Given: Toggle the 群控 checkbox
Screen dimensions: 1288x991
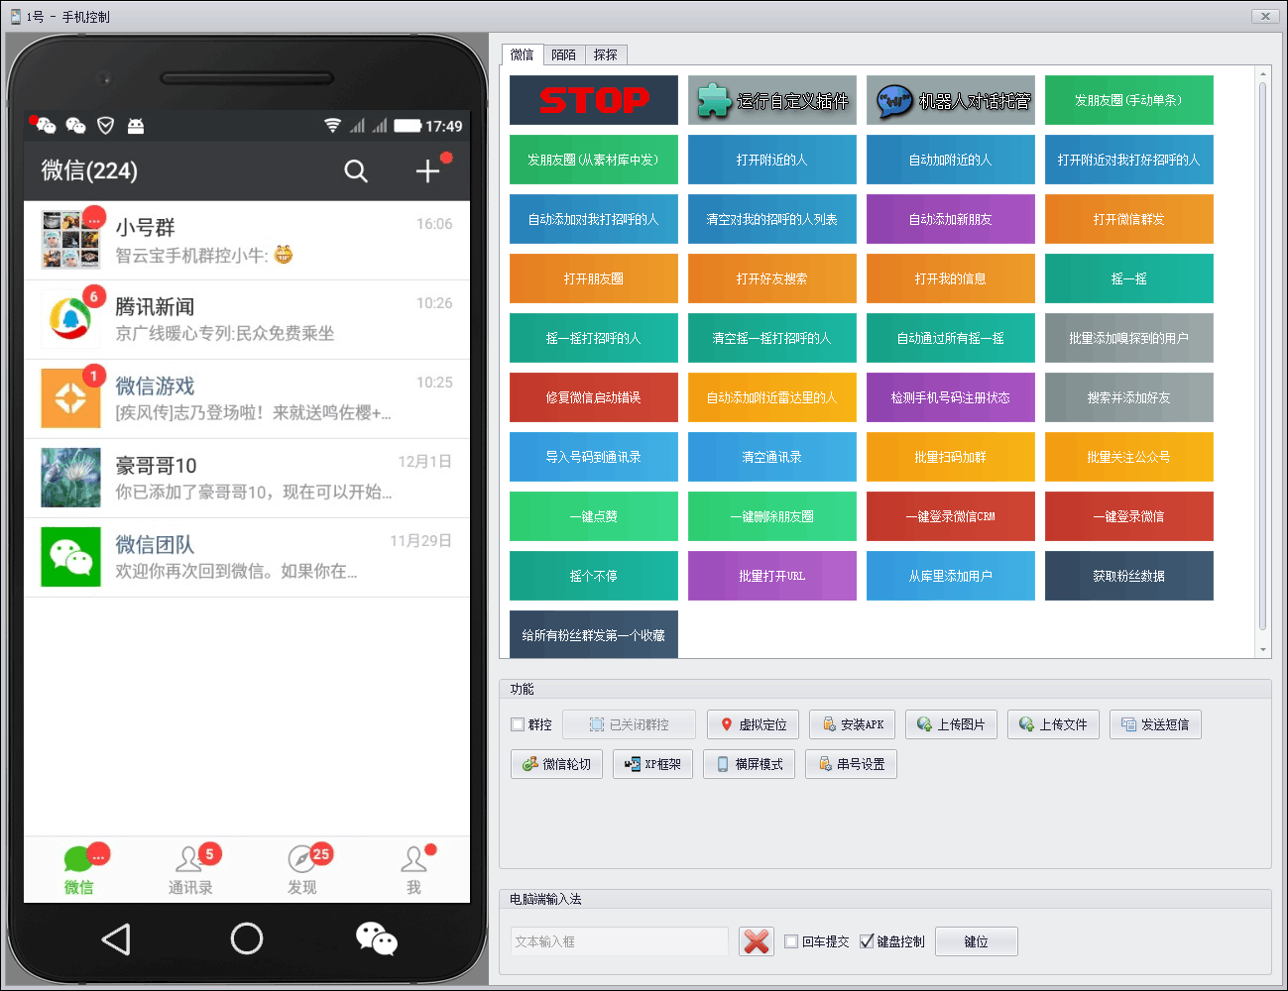Looking at the screenshot, I should pyautogui.click(x=518, y=724).
